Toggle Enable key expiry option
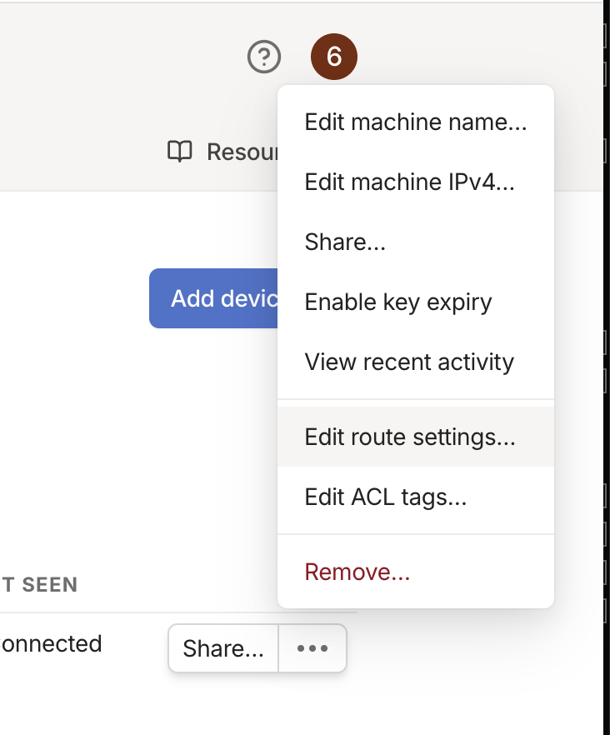 point(397,302)
